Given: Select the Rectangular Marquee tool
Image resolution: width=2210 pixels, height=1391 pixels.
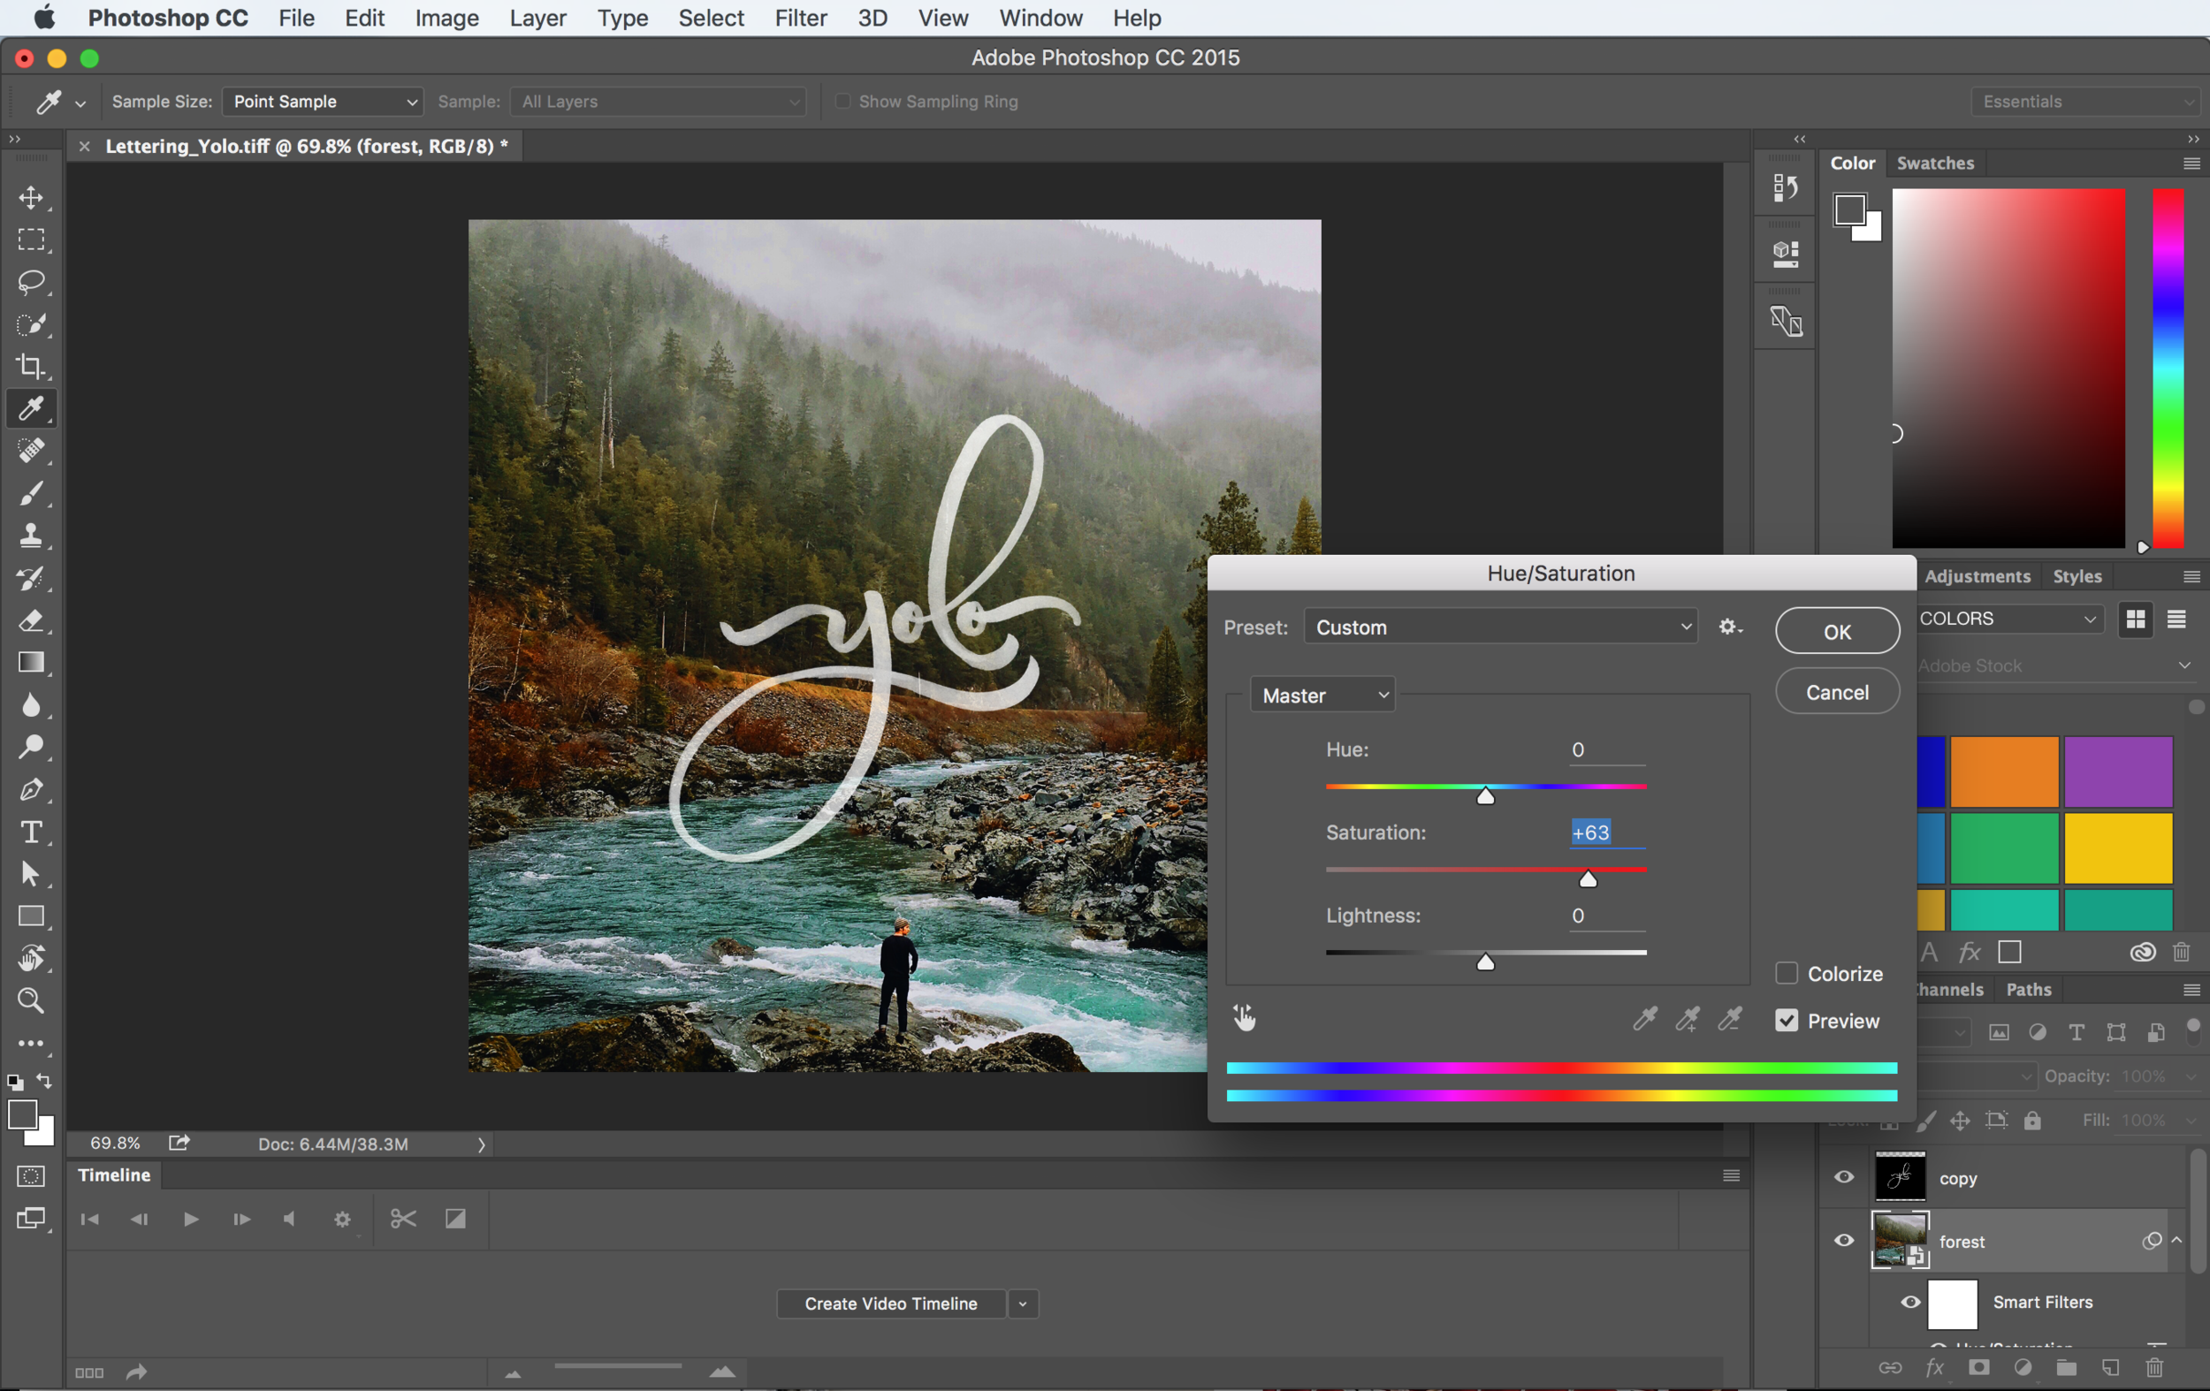Looking at the screenshot, I should pos(31,239).
